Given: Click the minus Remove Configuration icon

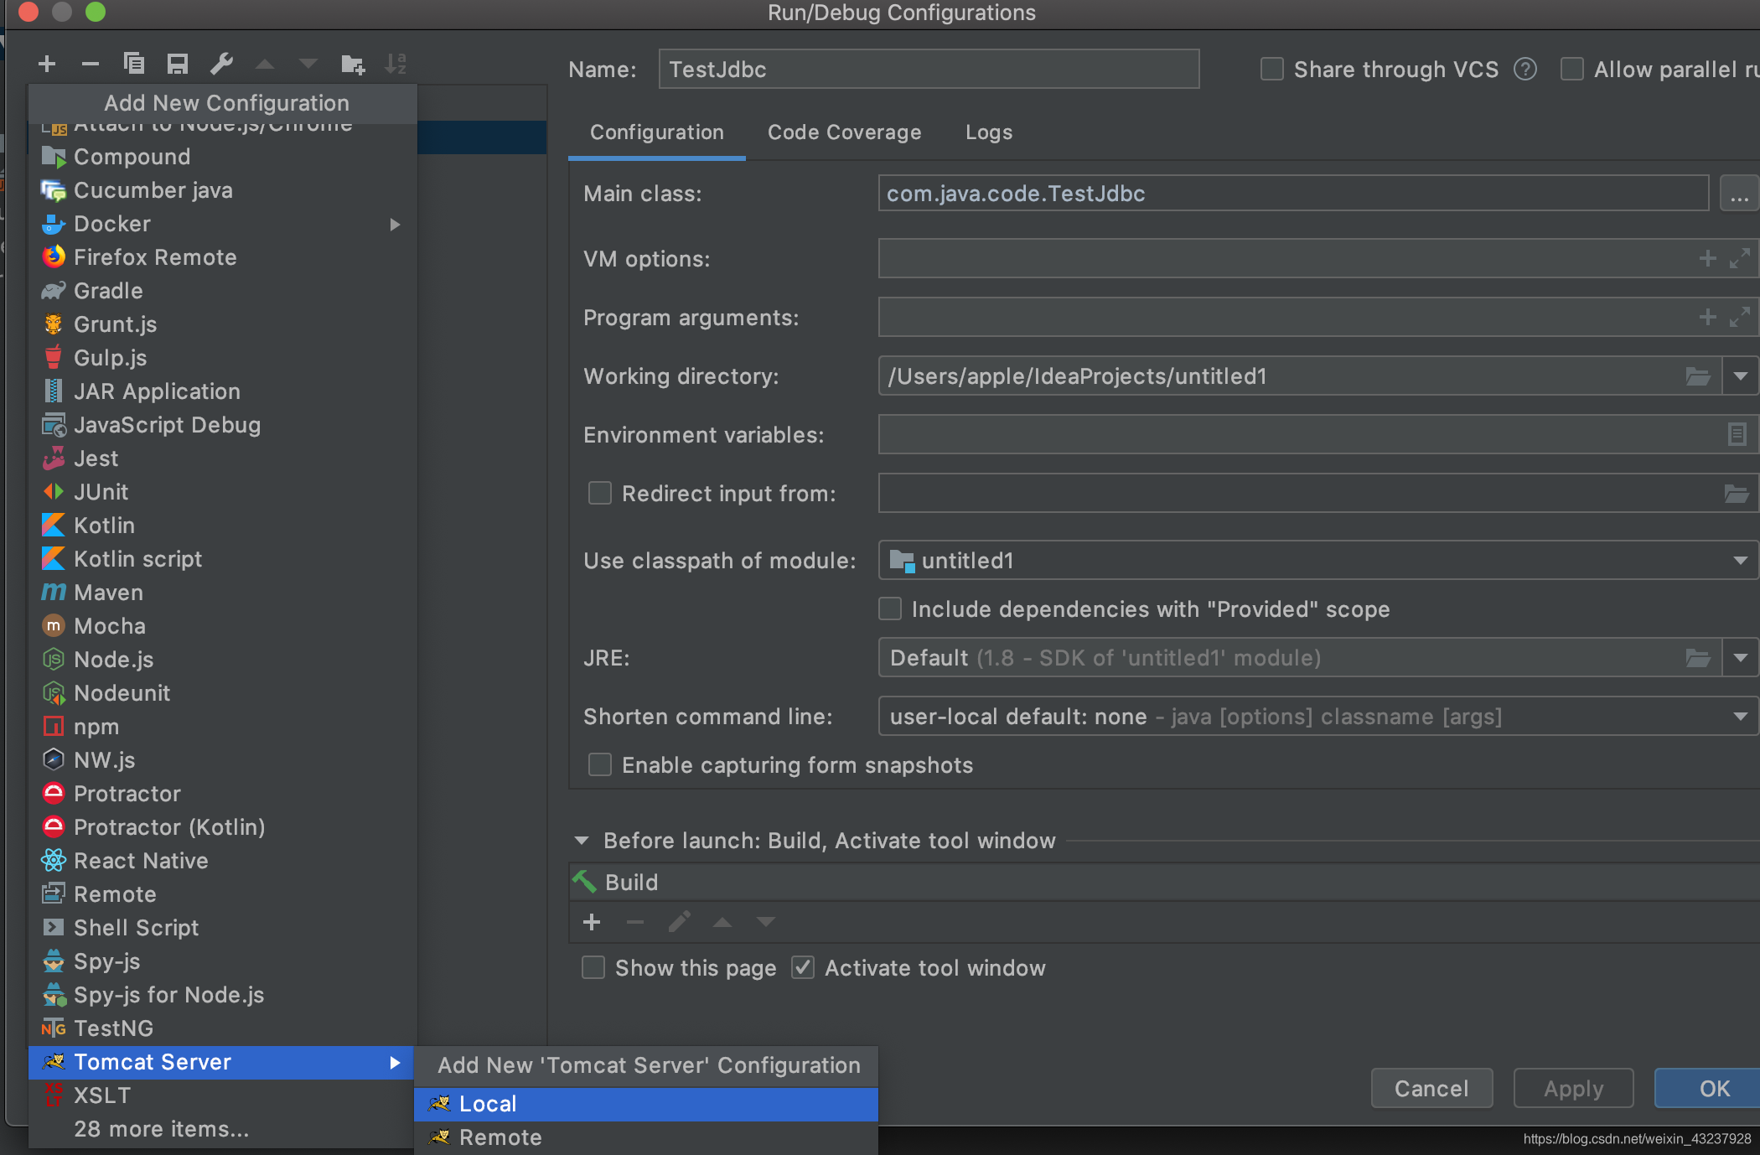Looking at the screenshot, I should tap(91, 64).
